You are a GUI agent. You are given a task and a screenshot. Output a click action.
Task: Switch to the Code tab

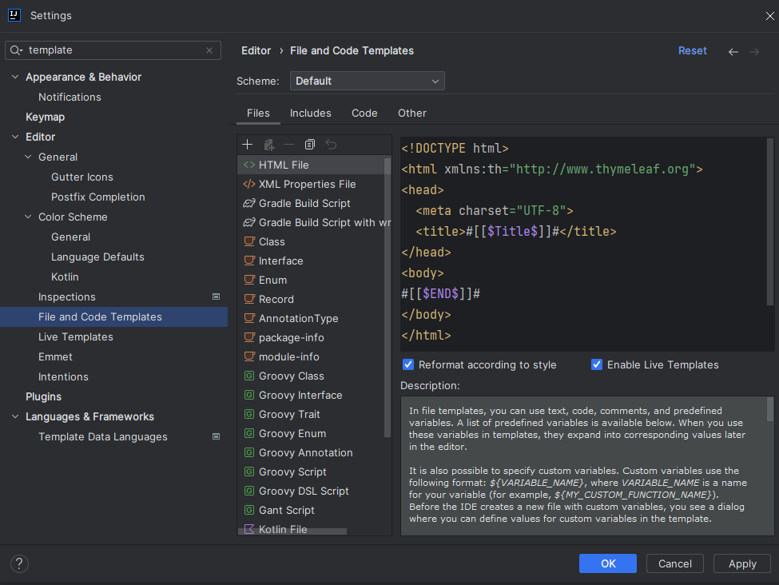(364, 113)
